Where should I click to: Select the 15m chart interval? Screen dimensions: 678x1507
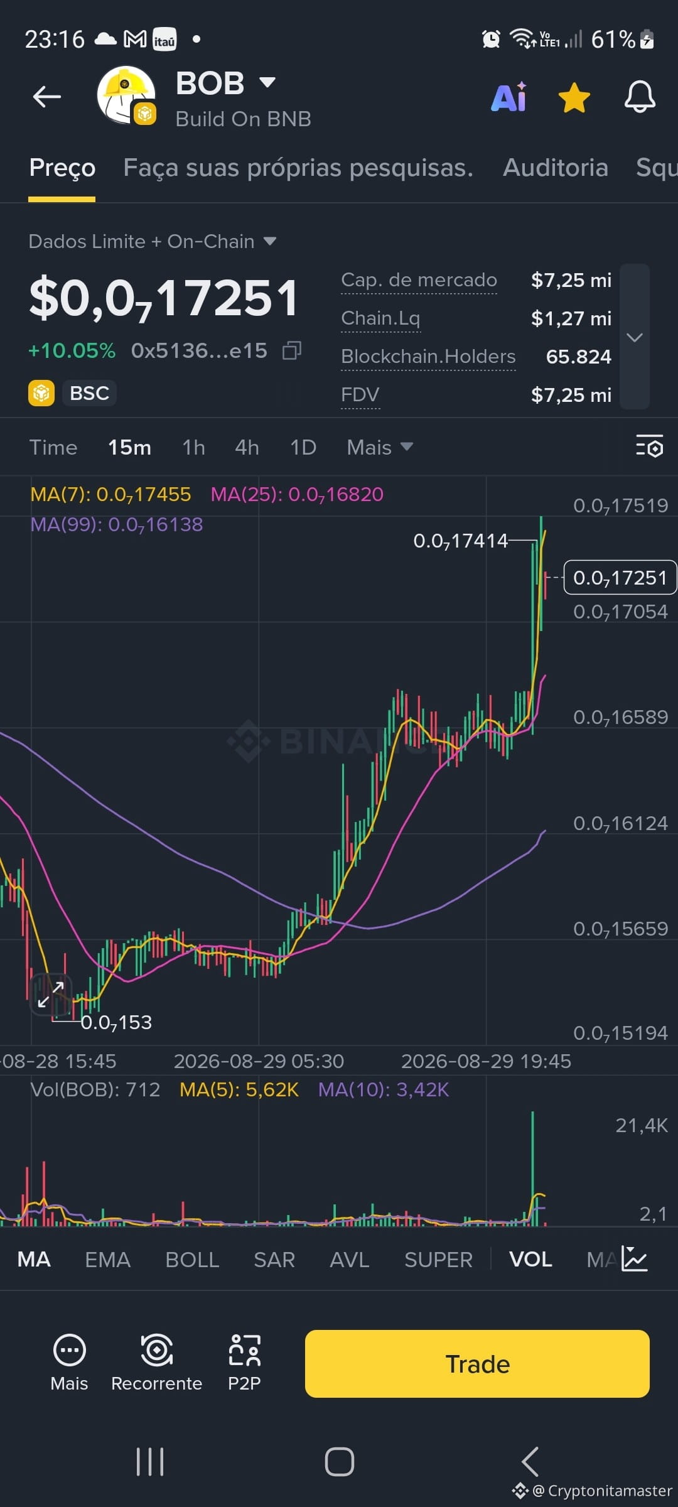[129, 448]
